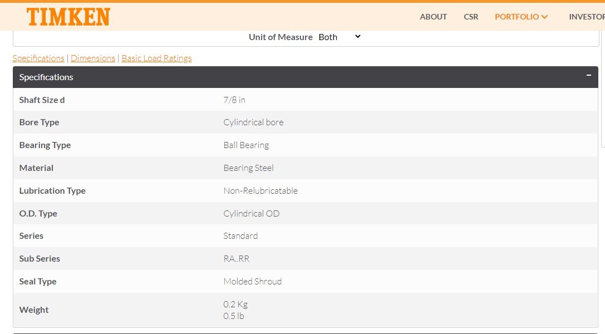Select the 0.5 lb weight value

pyautogui.click(x=233, y=316)
